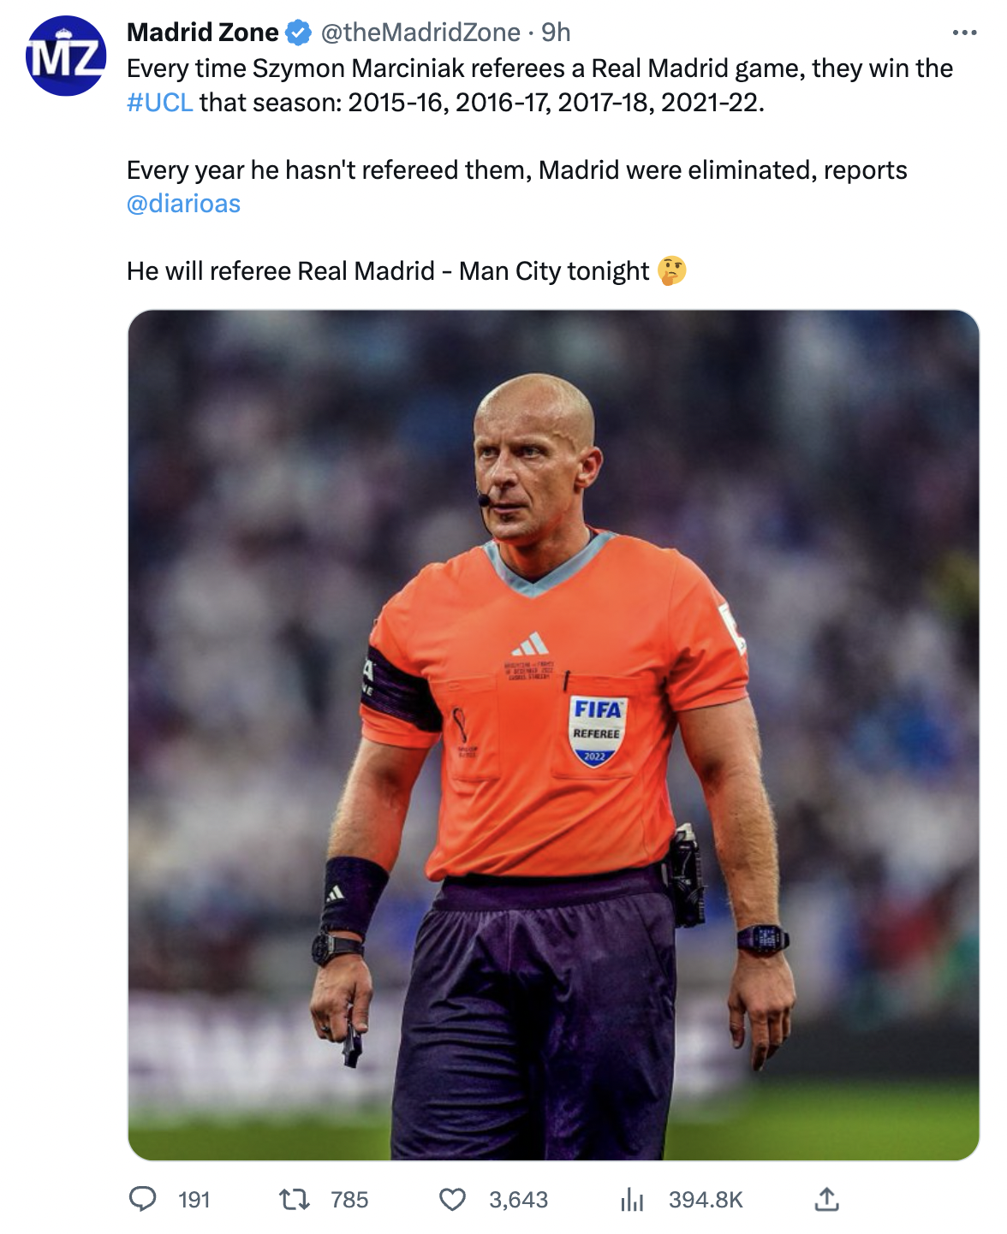
Task: Retweet using the retweet arrows icon
Action: [x=295, y=1199]
